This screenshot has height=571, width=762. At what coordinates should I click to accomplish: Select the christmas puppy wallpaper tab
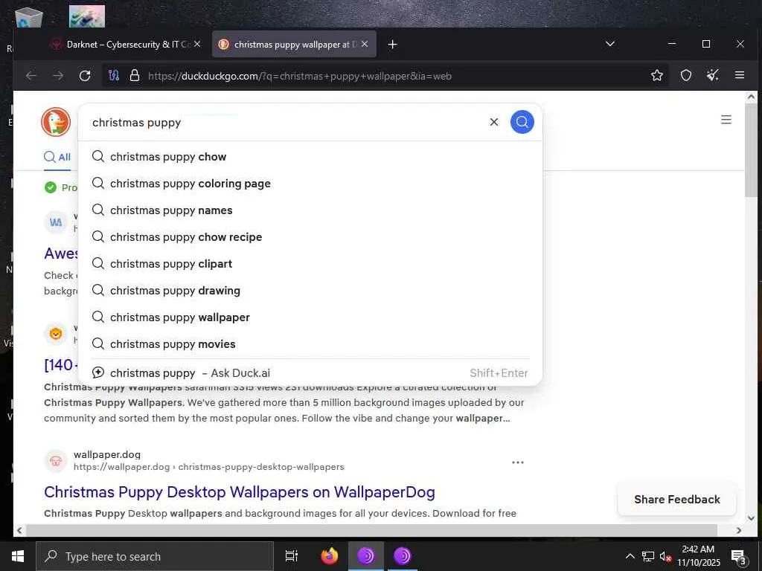point(294,44)
